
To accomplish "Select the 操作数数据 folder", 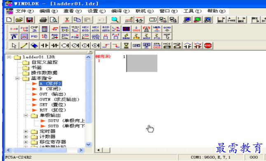I will point(44,73).
